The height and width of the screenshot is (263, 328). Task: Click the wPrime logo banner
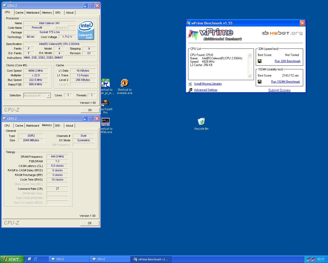[x=215, y=35]
